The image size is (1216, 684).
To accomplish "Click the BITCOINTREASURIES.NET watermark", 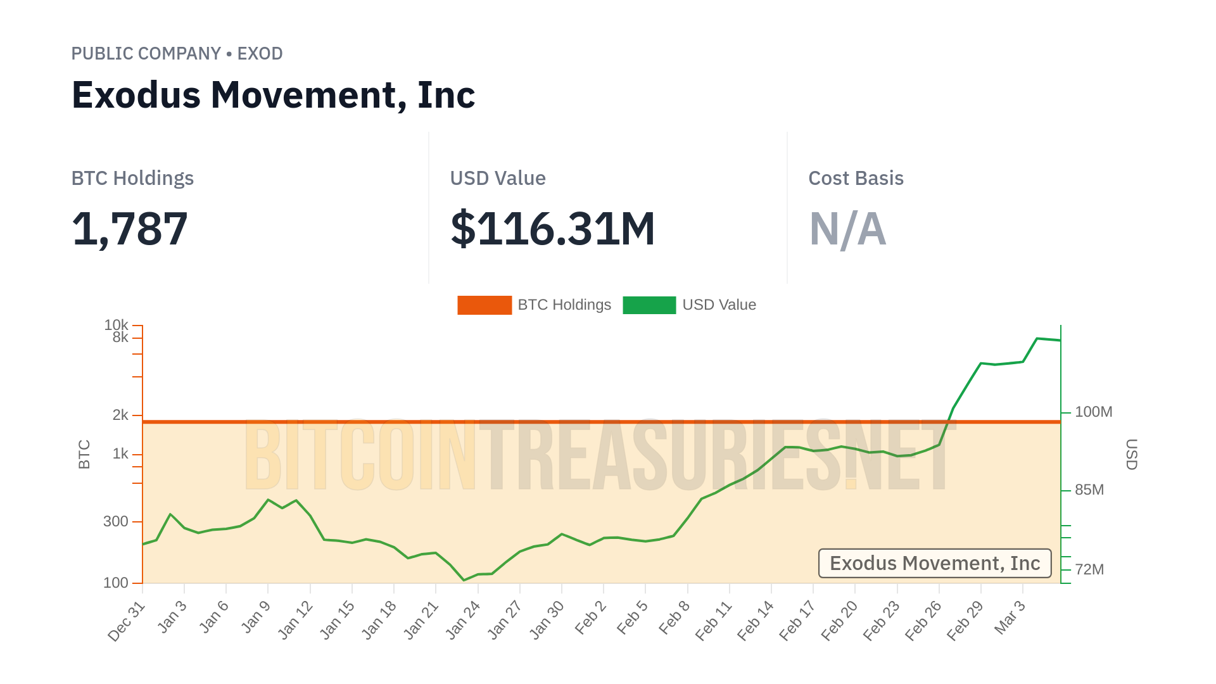I will coord(598,456).
